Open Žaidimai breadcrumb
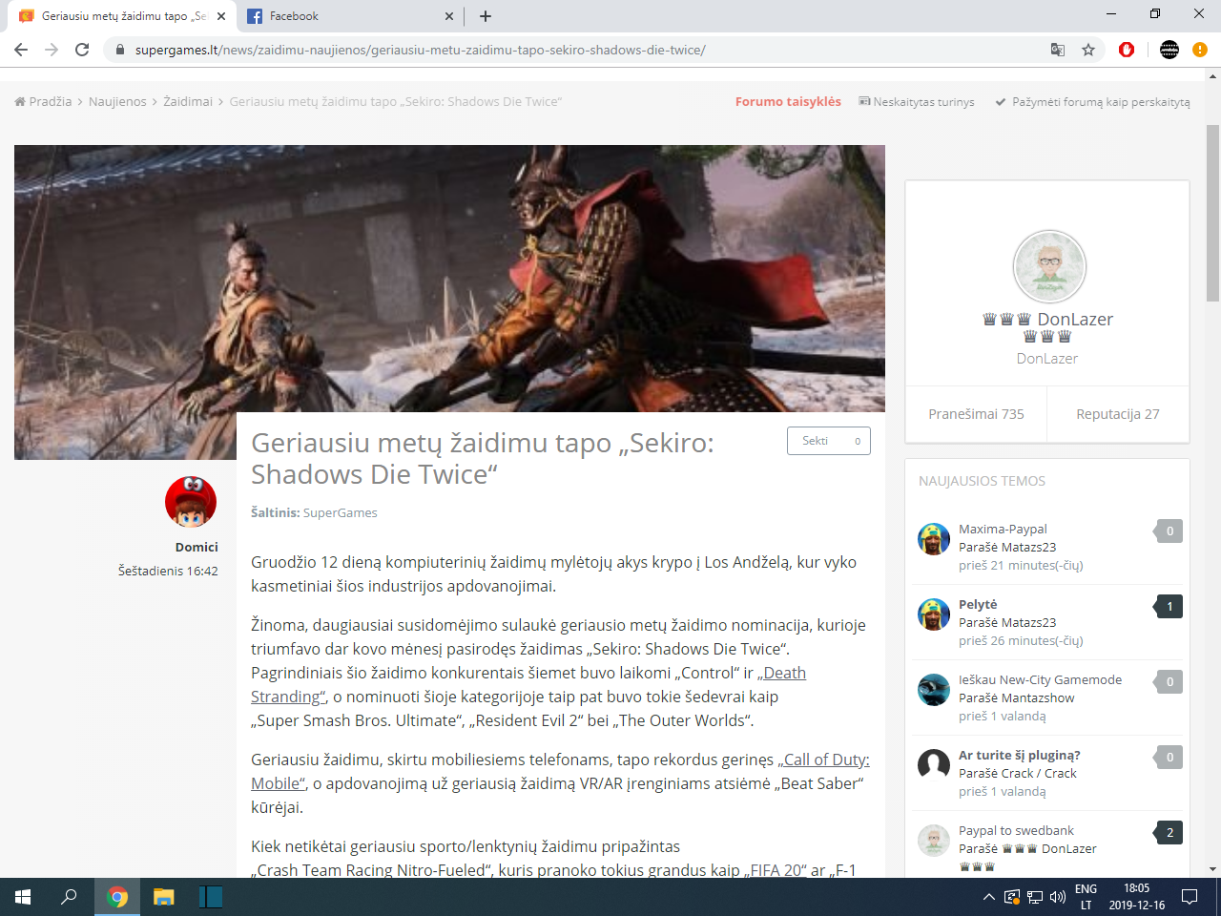Screen dimensions: 1221x916 (188, 101)
